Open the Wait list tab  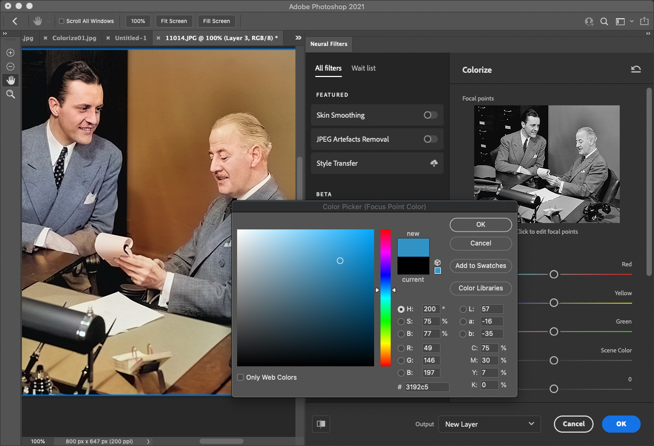click(x=363, y=68)
